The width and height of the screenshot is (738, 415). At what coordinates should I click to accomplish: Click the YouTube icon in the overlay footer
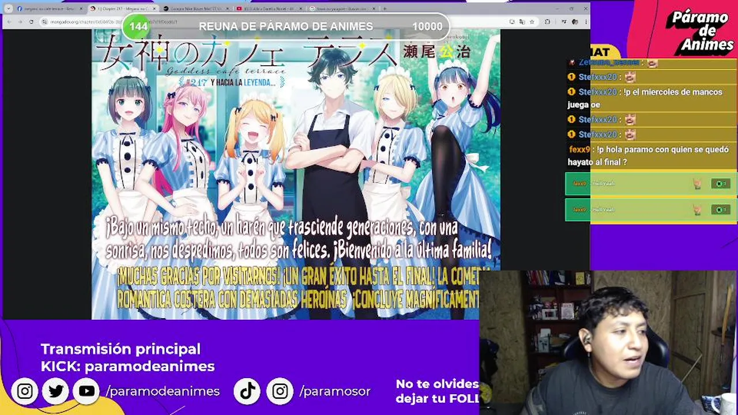[86, 391]
